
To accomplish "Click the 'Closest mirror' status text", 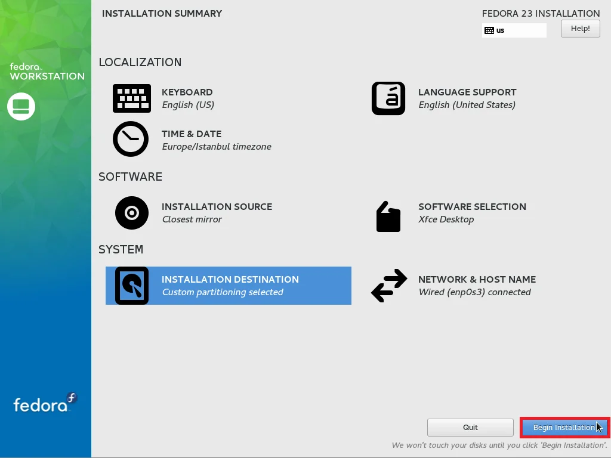I will (192, 219).
